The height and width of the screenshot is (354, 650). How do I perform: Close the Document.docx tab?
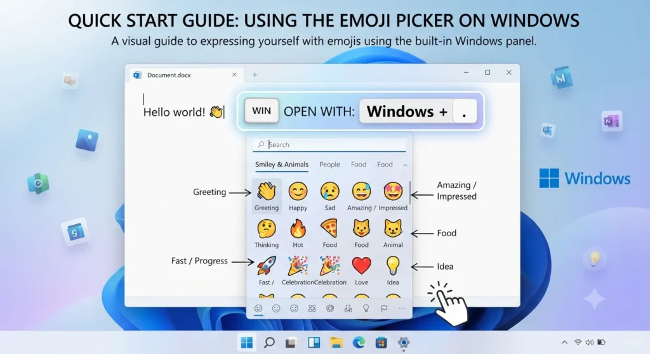coord(234,75)
